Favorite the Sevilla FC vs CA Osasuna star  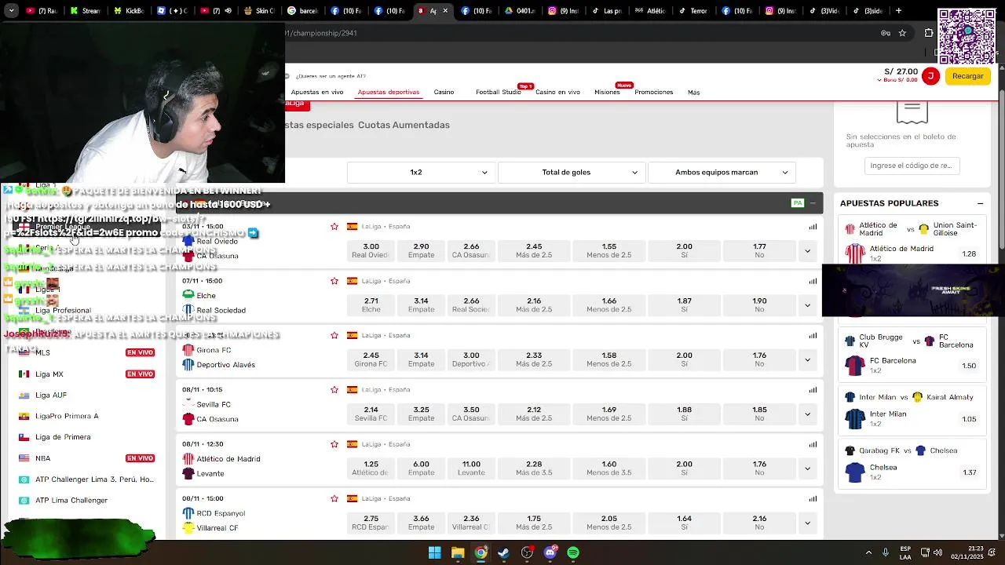click(x=334, y=389)
